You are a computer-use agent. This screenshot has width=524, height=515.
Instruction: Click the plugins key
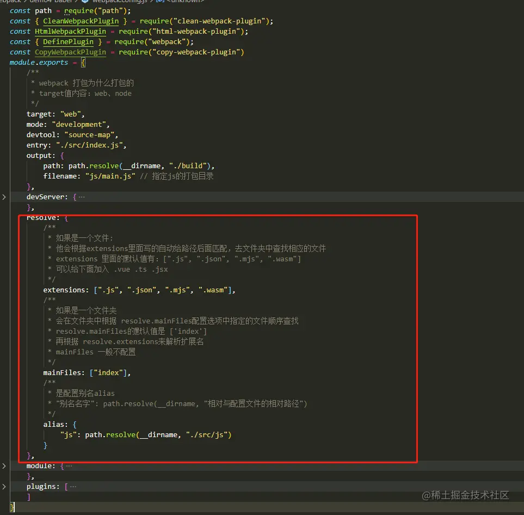[x=41, y=487]
